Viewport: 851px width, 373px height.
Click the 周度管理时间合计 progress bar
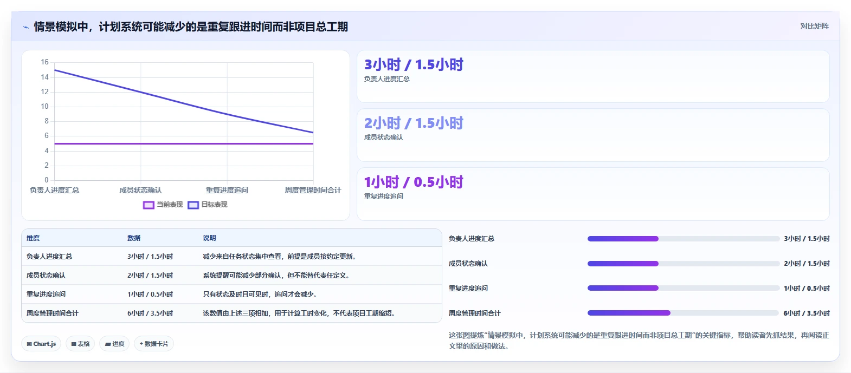pyautogui.click(x=684, y=313)
